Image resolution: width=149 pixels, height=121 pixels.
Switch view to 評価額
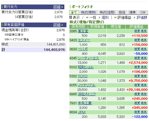tap(142, 17)
